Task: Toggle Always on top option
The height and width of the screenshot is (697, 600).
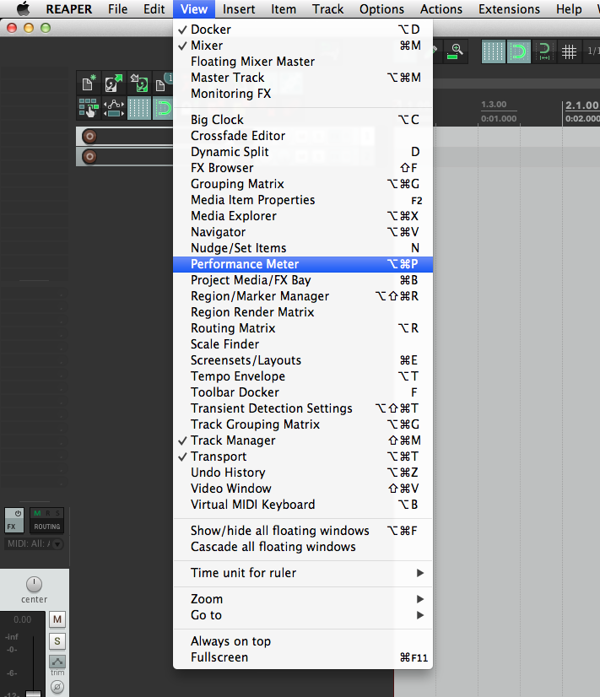Action: click(x=303, y=641)
